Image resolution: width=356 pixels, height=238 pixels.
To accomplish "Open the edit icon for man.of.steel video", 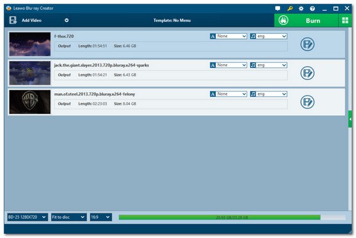I will 307,102.
